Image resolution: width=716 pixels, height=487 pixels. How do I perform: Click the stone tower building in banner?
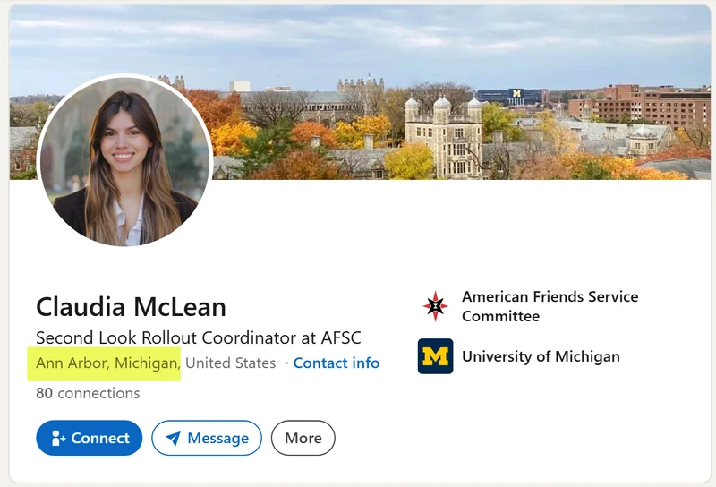pos(443,137)
